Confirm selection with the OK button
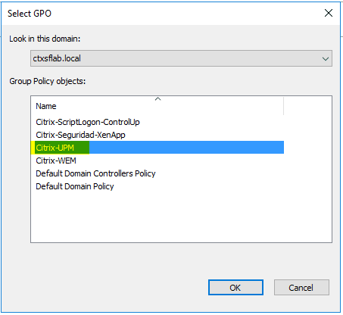 pyautogui.click(x=235, y=287)
